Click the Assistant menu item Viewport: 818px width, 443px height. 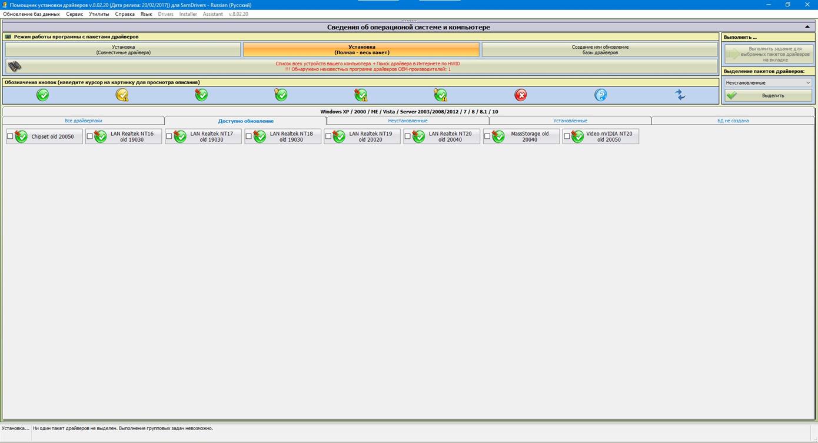click(213, 14)
